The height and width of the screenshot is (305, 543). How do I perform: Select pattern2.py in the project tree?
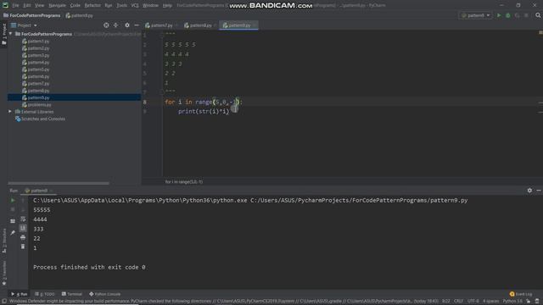pyautogui.click(x=38, y=48)
